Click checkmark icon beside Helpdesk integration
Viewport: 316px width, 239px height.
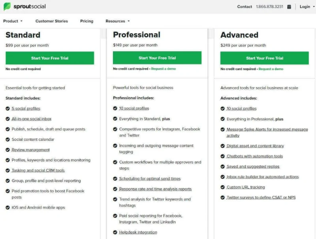click(x=115, y=232)
